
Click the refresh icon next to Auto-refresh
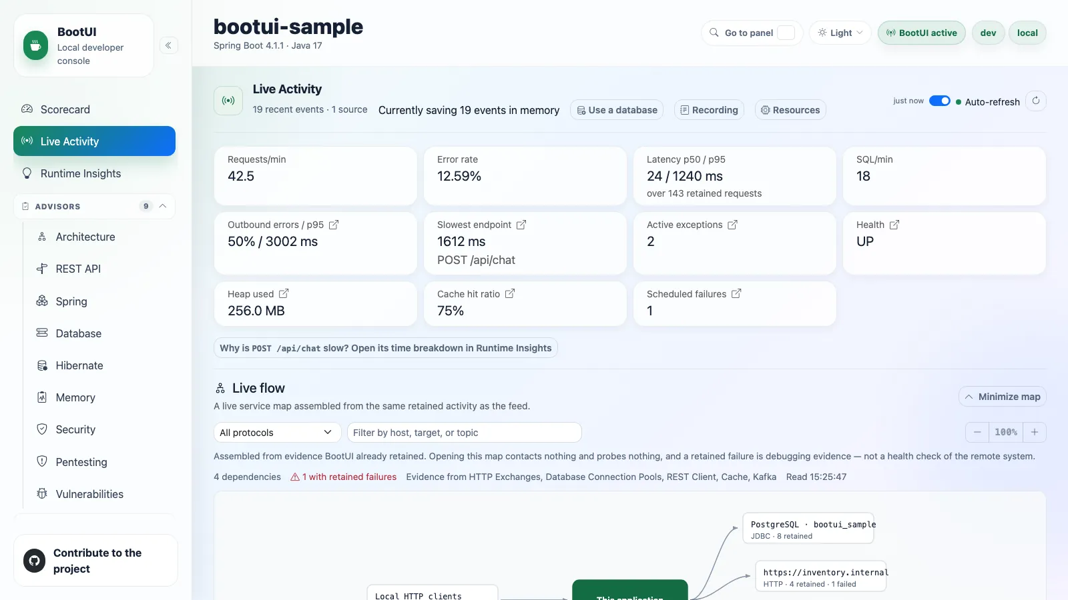pyautogui.click(x=1036, y=101)
